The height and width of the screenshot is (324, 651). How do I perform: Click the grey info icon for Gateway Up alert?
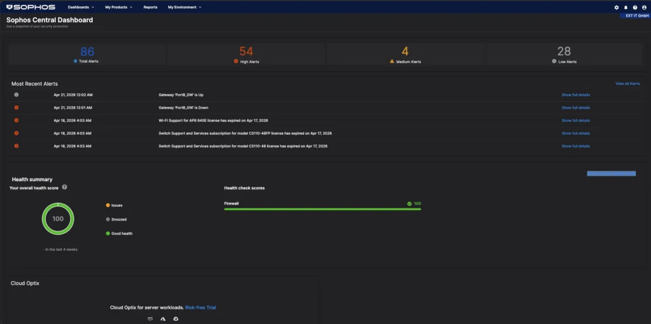(x=17, y=95)
